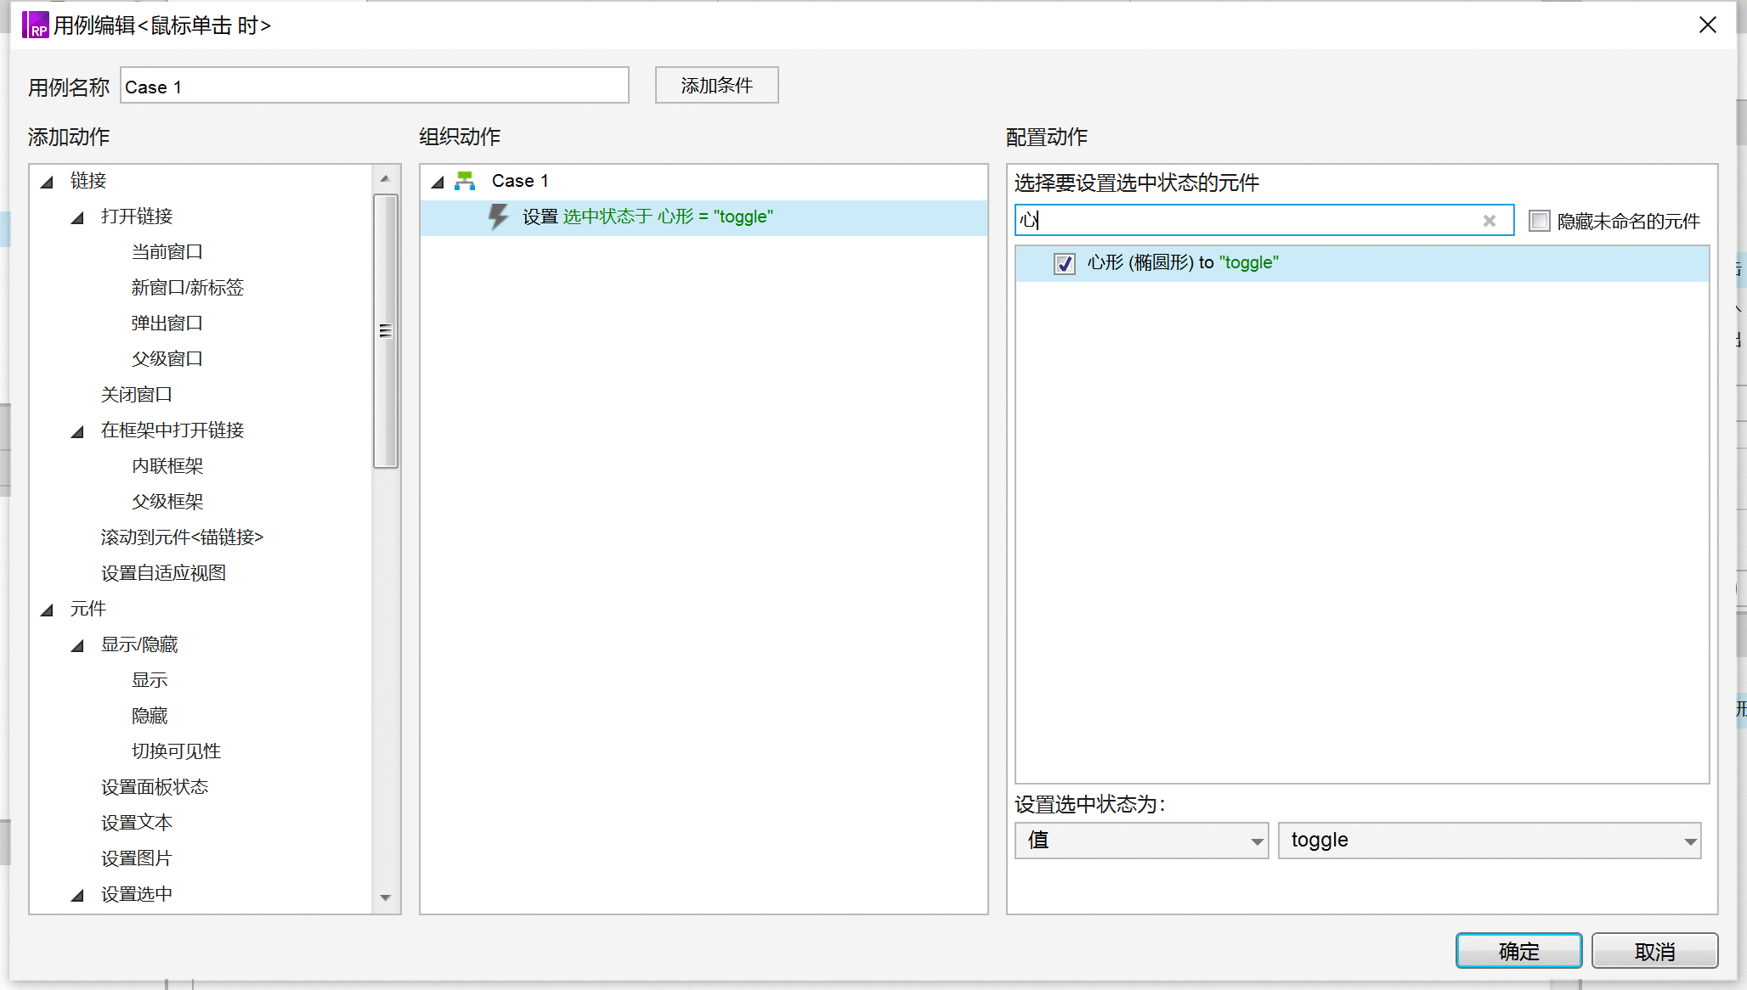Close the case editor dialog

[1708, 25]
